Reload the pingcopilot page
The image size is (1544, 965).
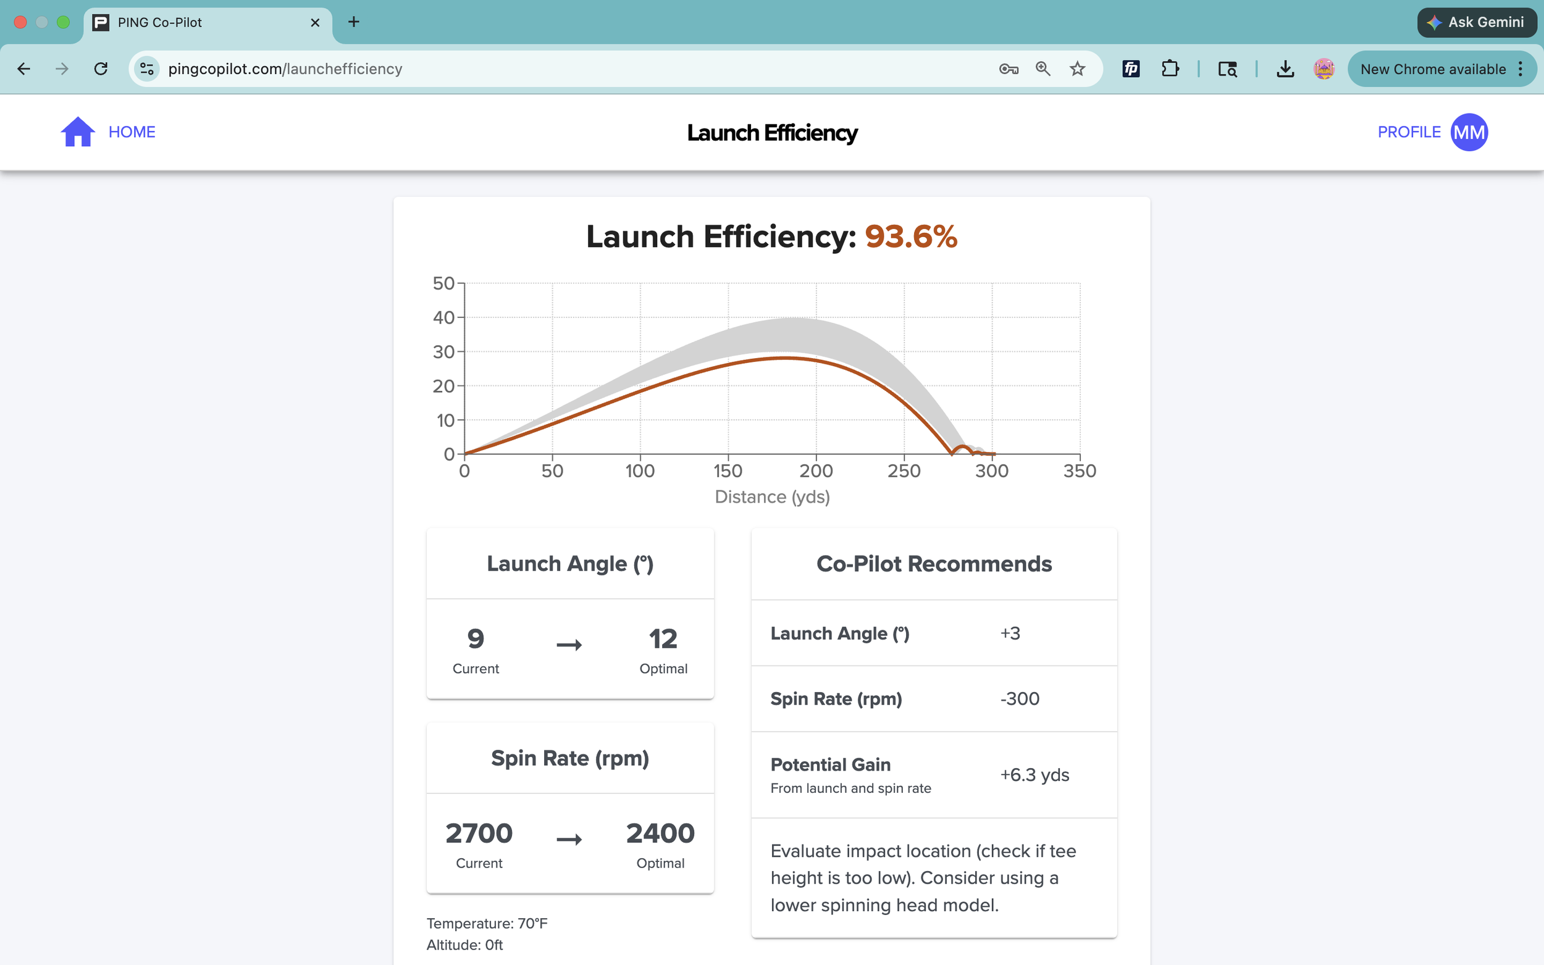[x=101, y=69]
